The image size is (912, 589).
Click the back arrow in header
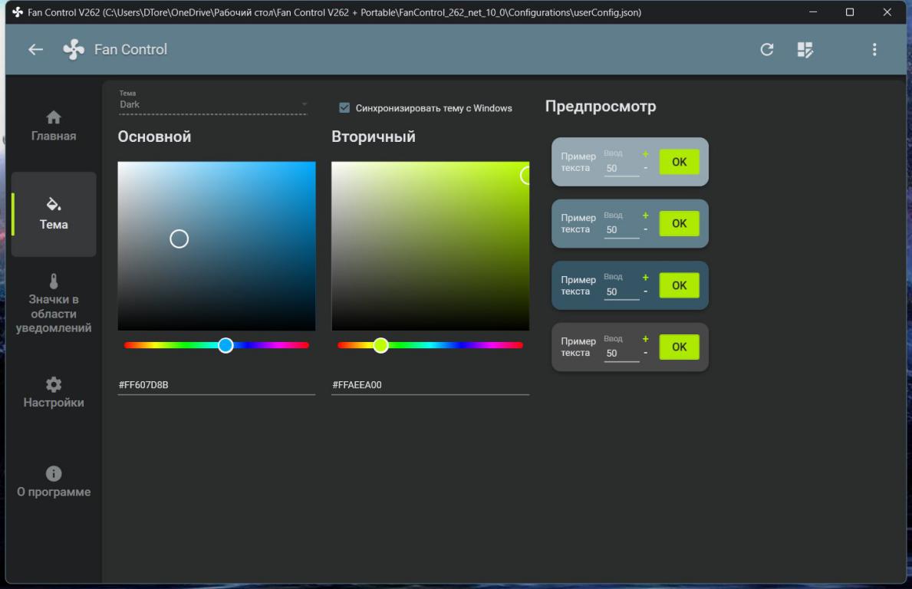click(35, 50)
